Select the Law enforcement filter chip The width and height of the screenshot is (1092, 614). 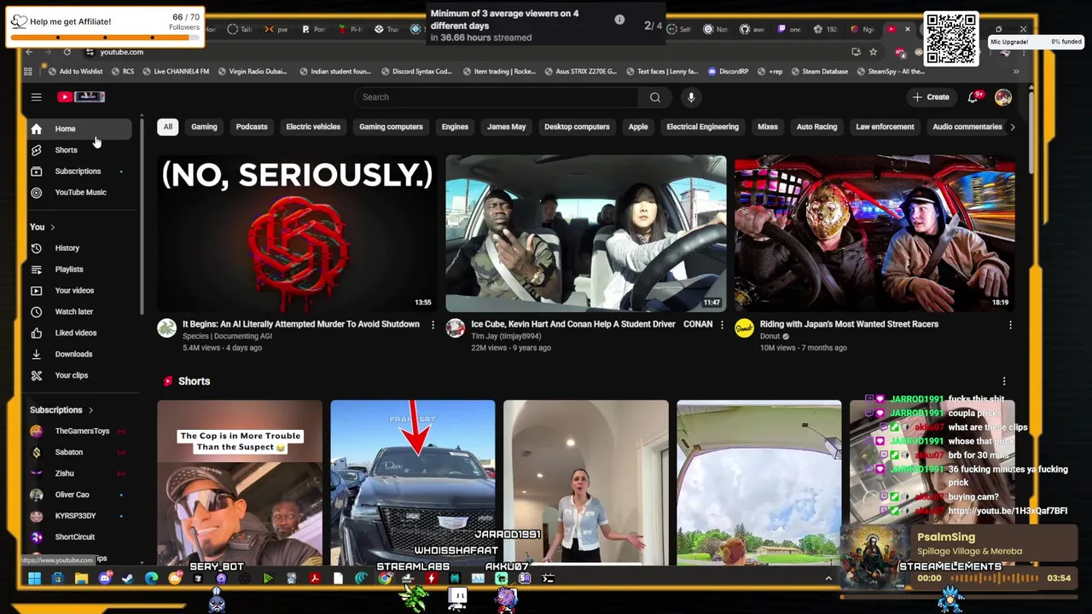pyautogui.click(x=885, y=127)
